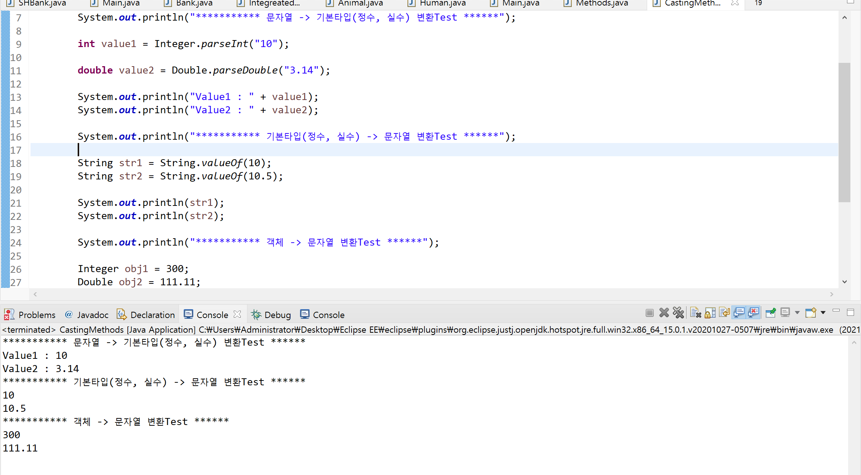Toggle Scroll Lock in the console
The image size is (861, 475).
(x=710, y=313)
